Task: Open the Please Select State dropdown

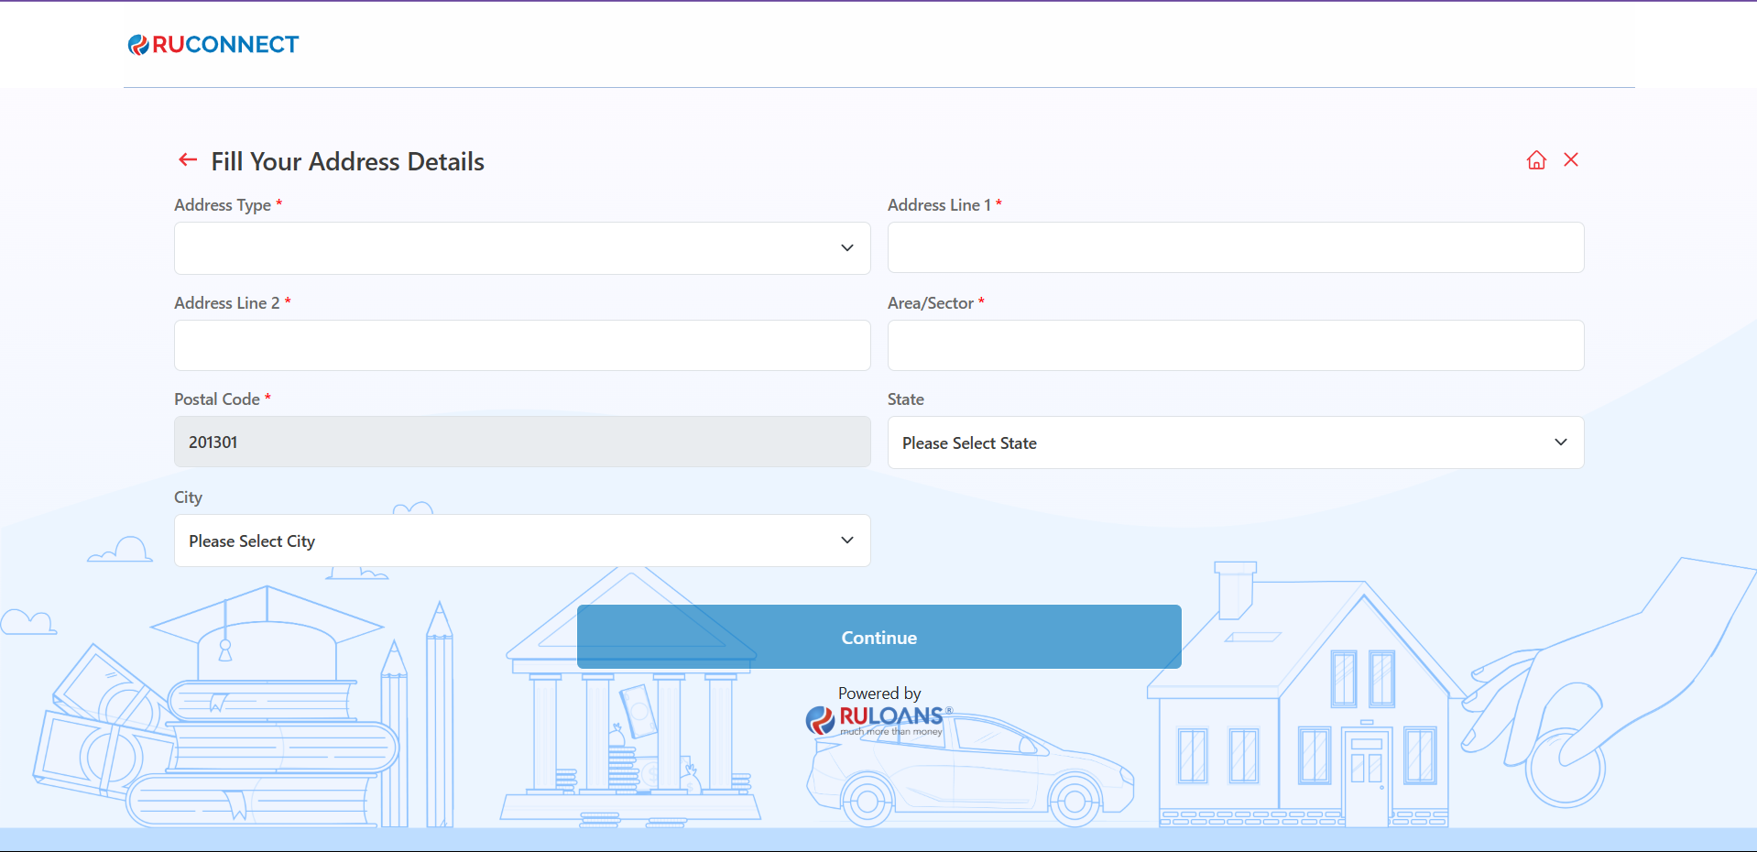Action: coord(1235,443)
